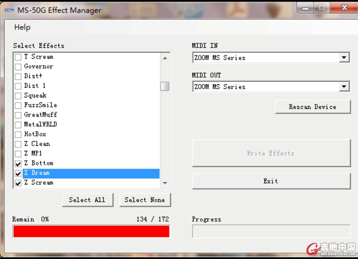Click the Write Effects button
This screenshot has width=358, height=259.
[x=271, y=153]
